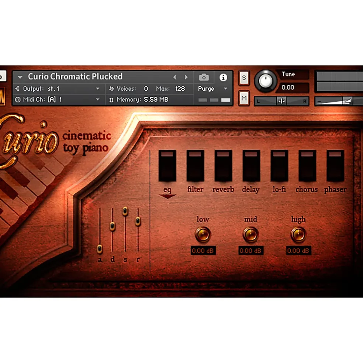This screenshot has width=363, height=363.
Task: Click the Purge status indicator bars
Action: point(214,100)
